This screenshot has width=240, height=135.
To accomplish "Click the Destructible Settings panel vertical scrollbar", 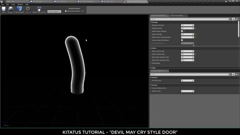I will (x=238, y=29).
